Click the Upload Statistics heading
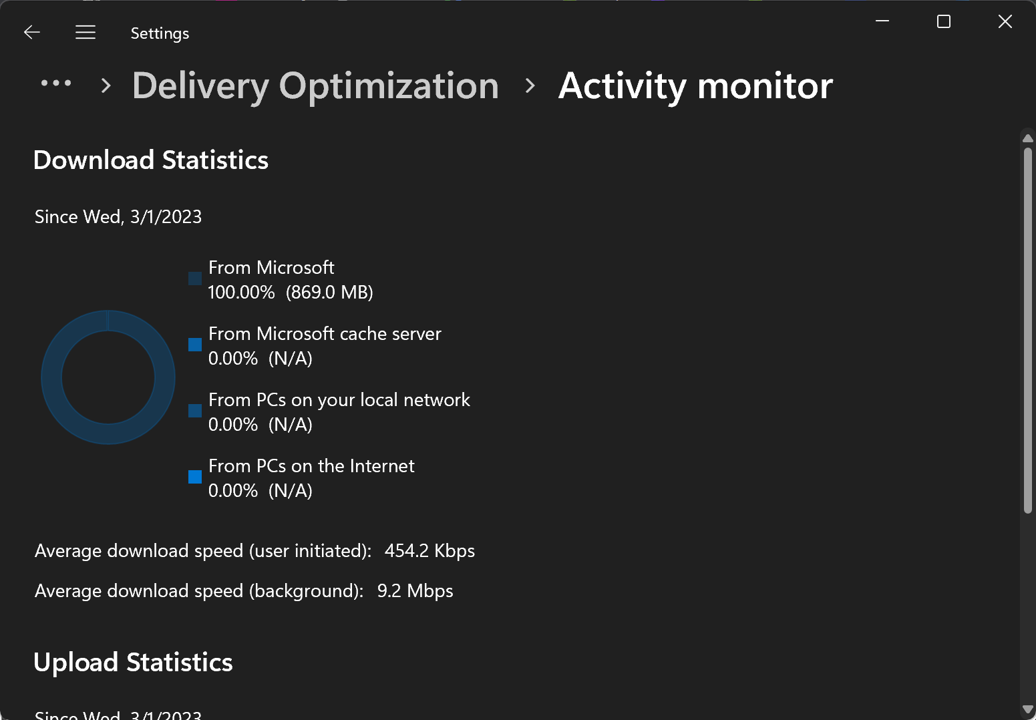The height and width of the screenshot is (720, 1036). [x=133, y=663]
